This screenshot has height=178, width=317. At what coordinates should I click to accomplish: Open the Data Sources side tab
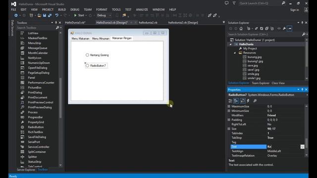12,28
